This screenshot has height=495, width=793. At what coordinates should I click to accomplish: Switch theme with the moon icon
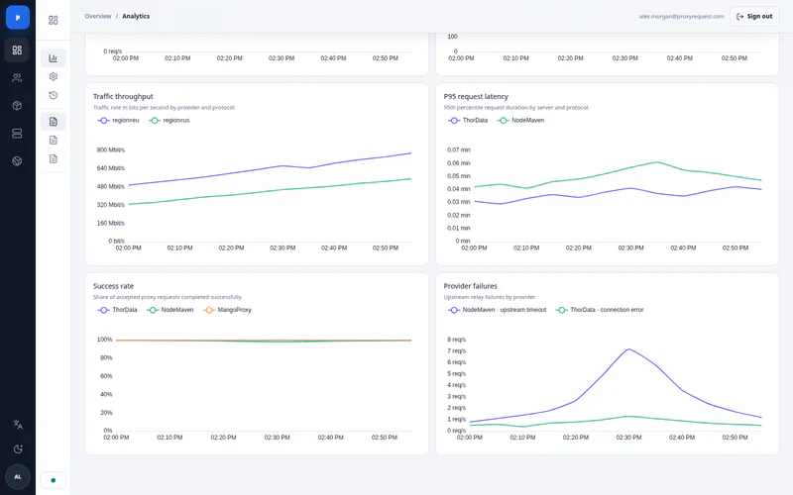18,449
